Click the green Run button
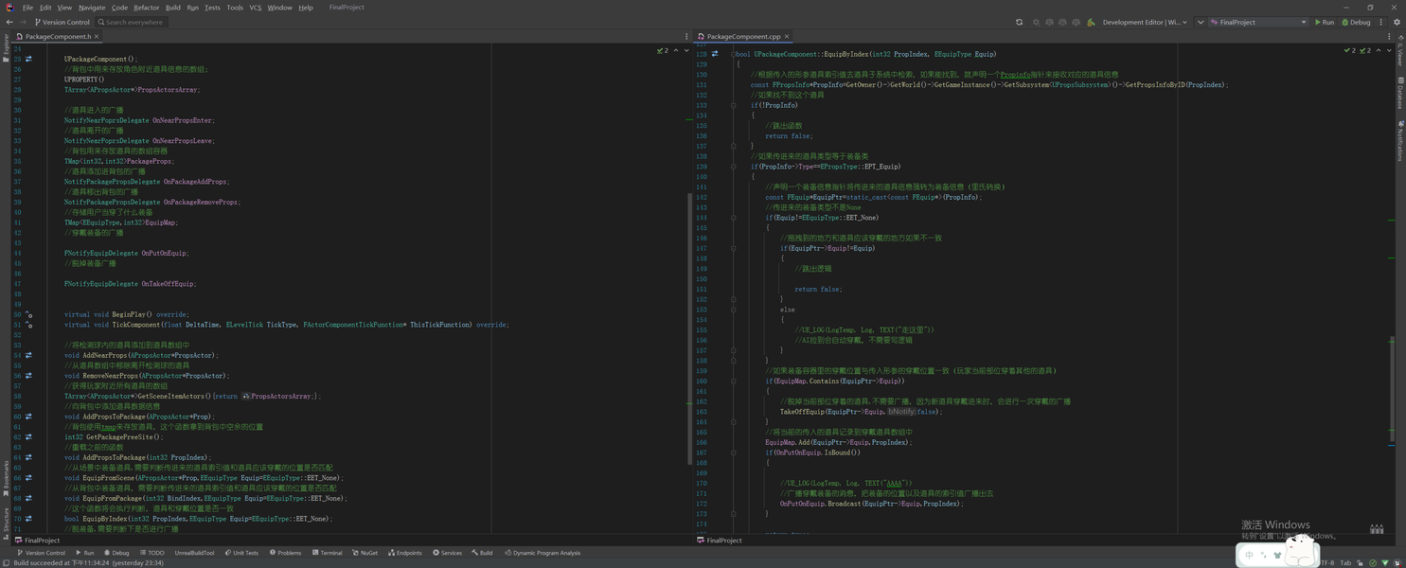Viewport: 1406px width, 568px height. [x=1325, y=22]
